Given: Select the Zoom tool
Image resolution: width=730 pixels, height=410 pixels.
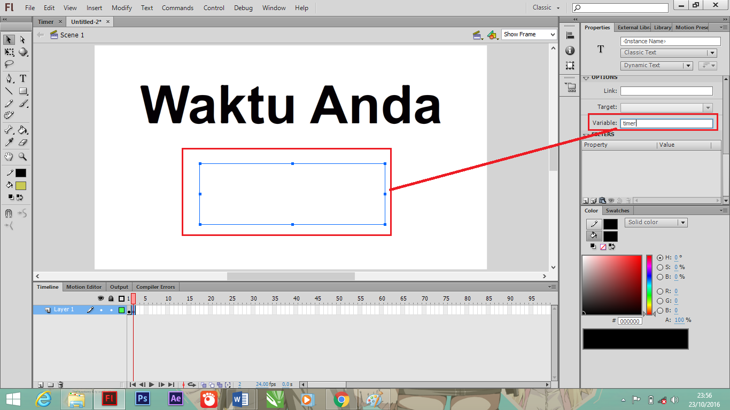Looking at the screenshot, I should click(22, 156).
